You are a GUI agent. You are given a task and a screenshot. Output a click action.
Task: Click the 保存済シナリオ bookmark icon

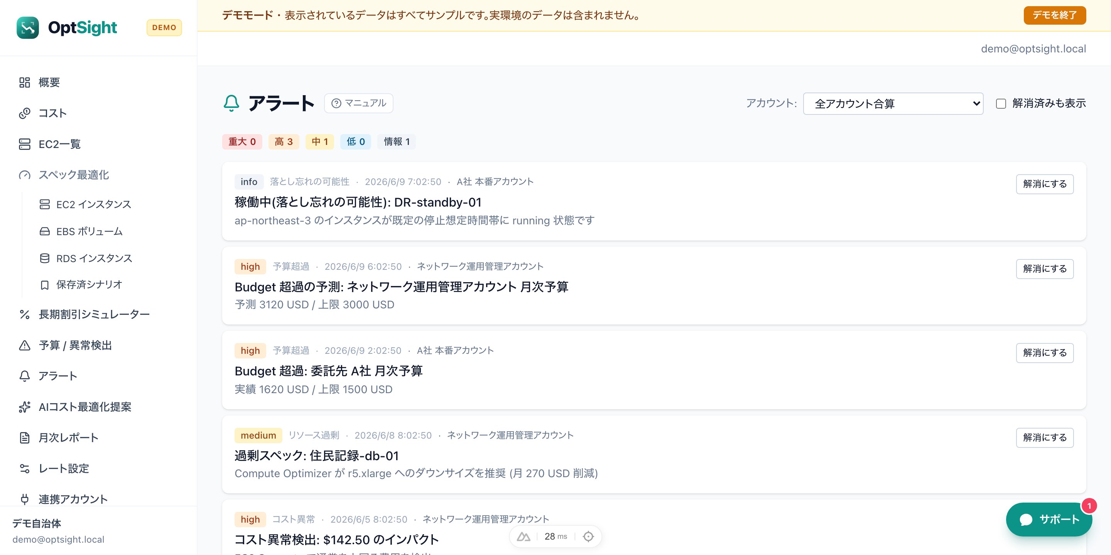(x=44, y=285)
